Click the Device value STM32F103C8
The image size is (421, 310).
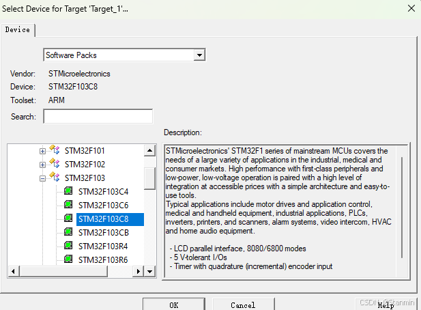[73, 87]
